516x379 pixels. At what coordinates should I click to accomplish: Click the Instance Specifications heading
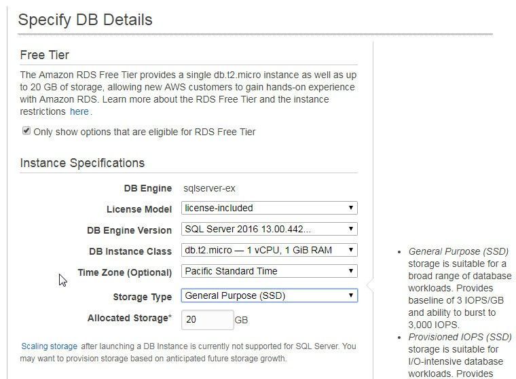(x=82, y=163)
